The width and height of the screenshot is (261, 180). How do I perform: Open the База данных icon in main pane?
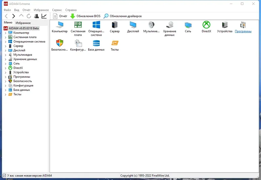click(96, 43)
